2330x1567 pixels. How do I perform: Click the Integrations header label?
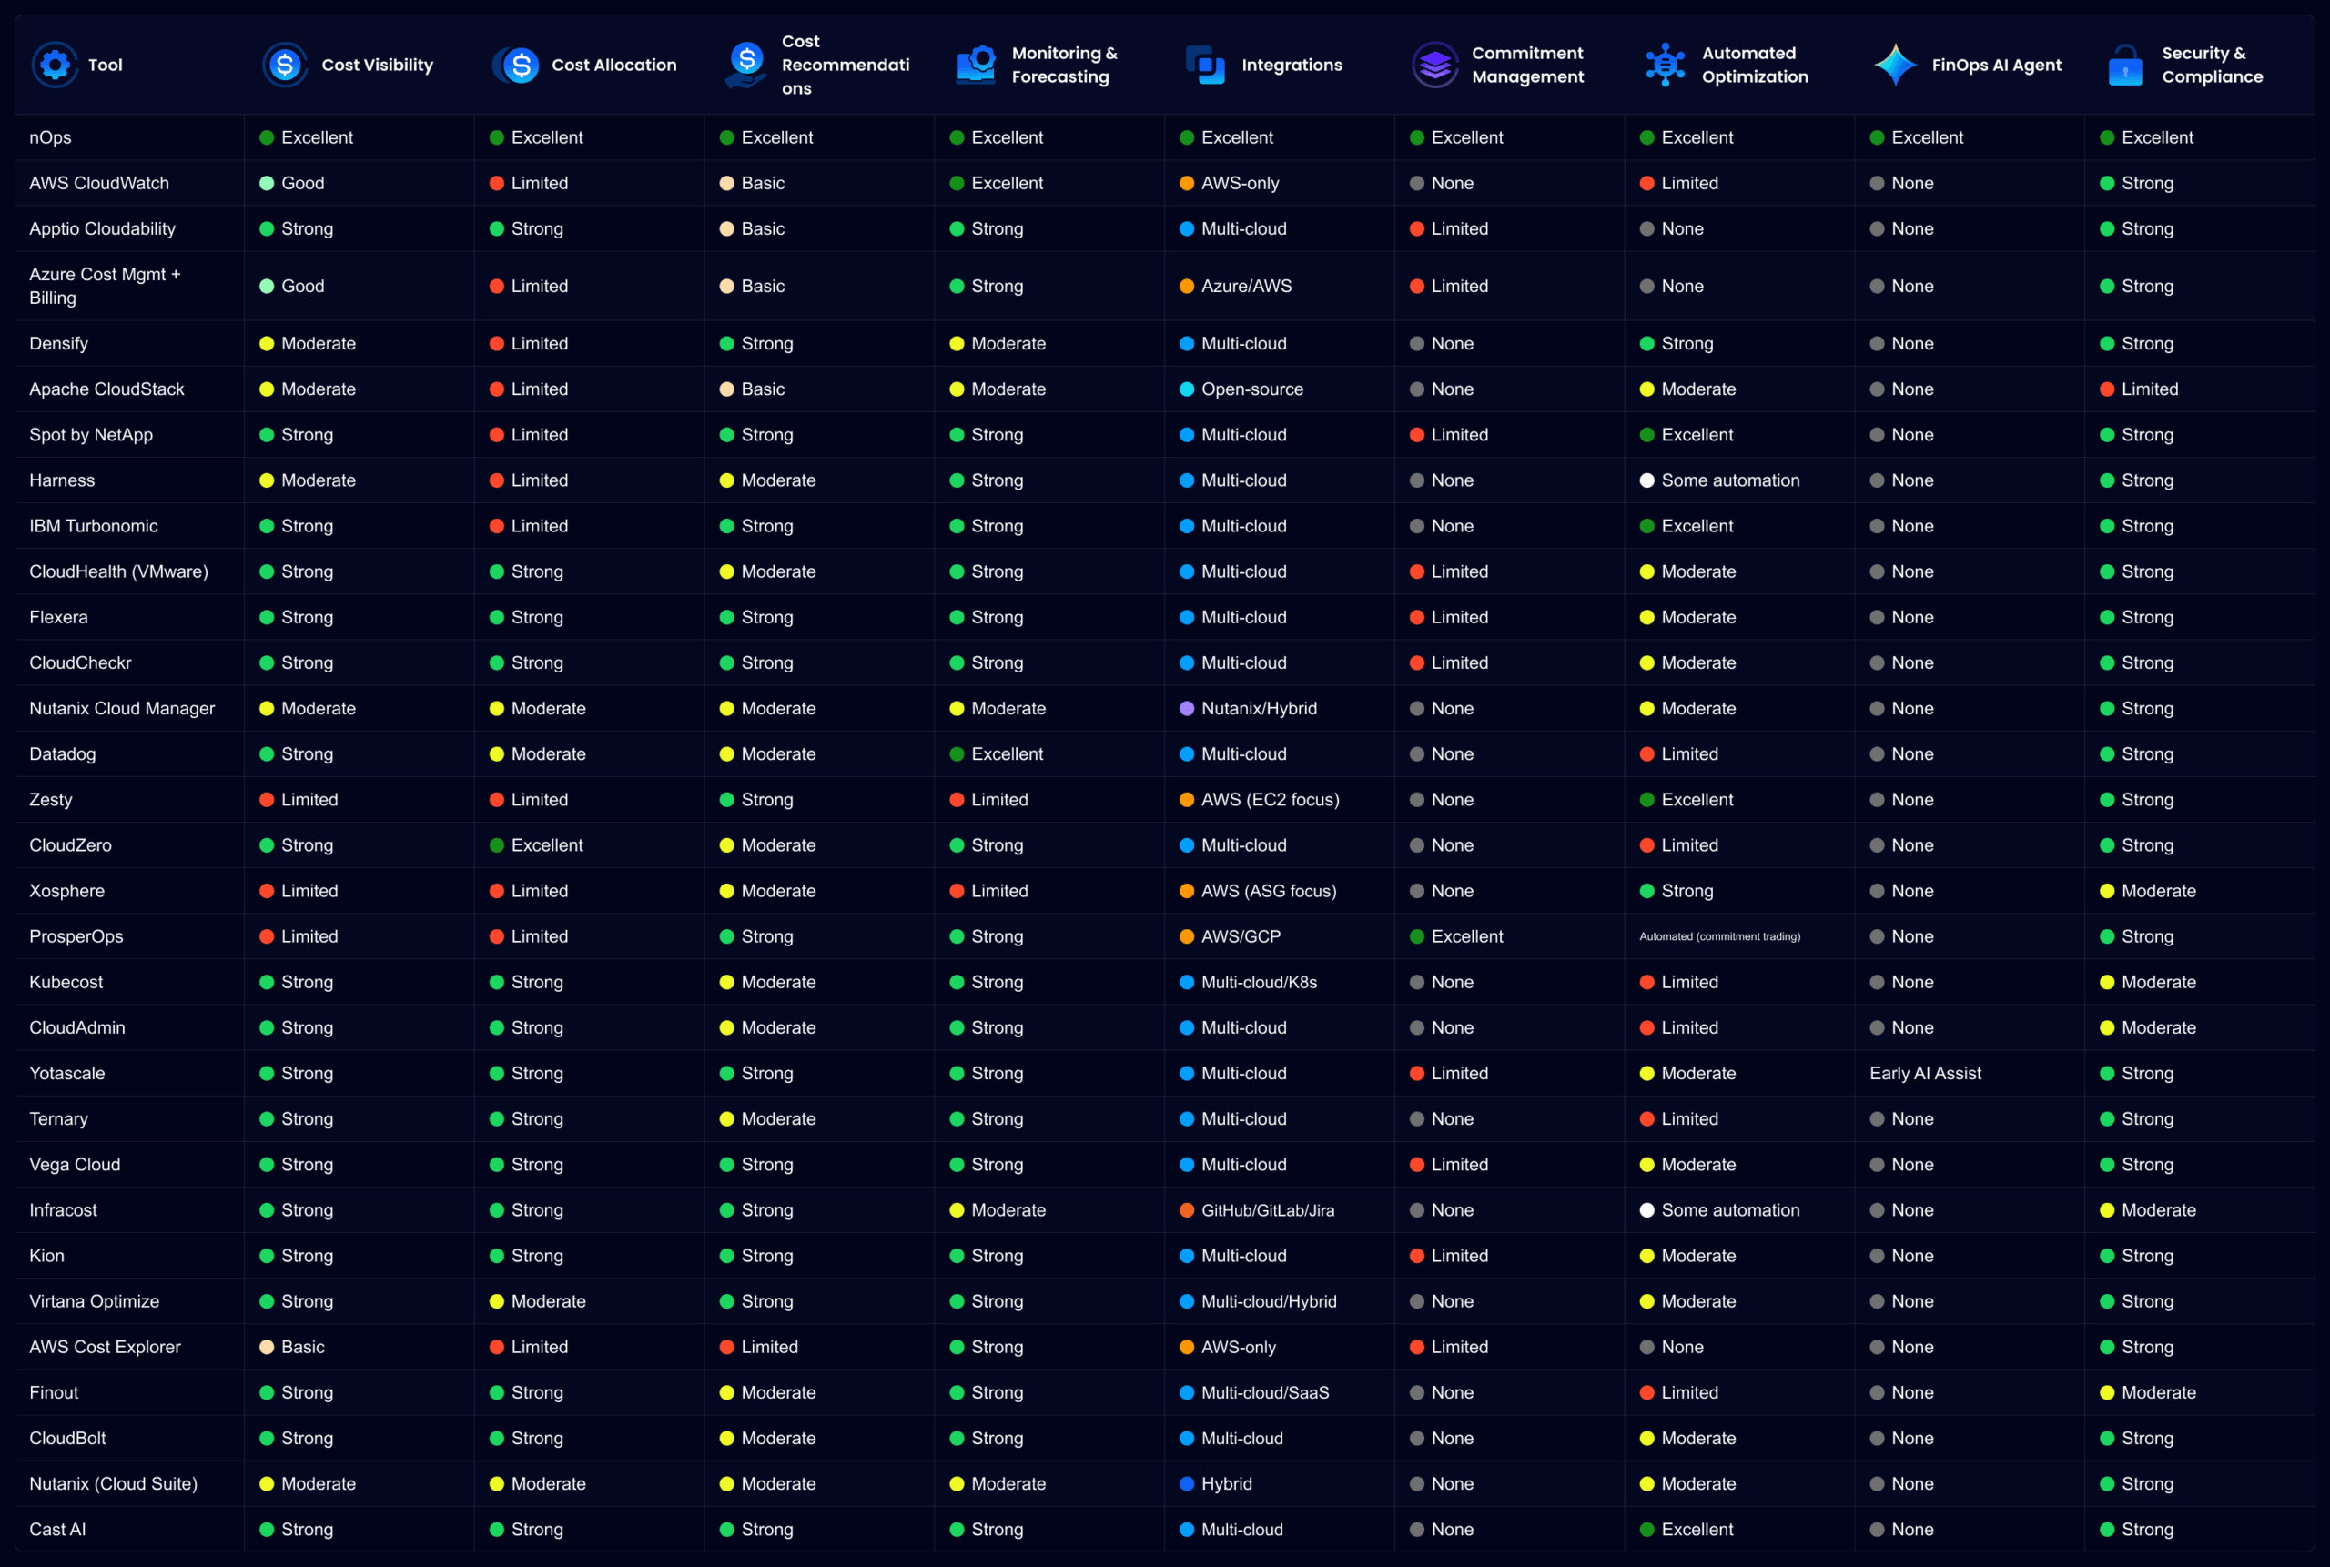(1292, 65)
